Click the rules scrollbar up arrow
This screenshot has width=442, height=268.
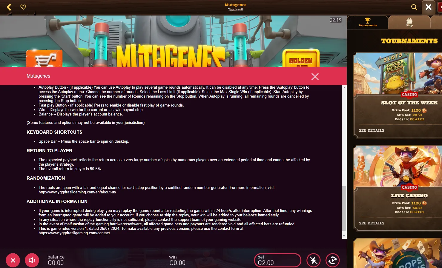tap(344, 88)
